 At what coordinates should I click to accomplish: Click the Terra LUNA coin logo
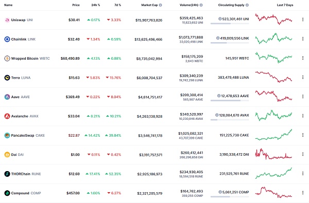coord(7,78)
